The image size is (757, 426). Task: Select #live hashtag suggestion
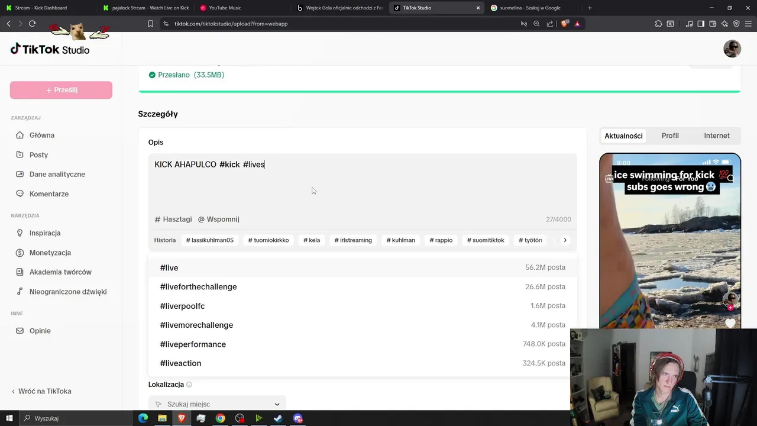tap(363, 267)
